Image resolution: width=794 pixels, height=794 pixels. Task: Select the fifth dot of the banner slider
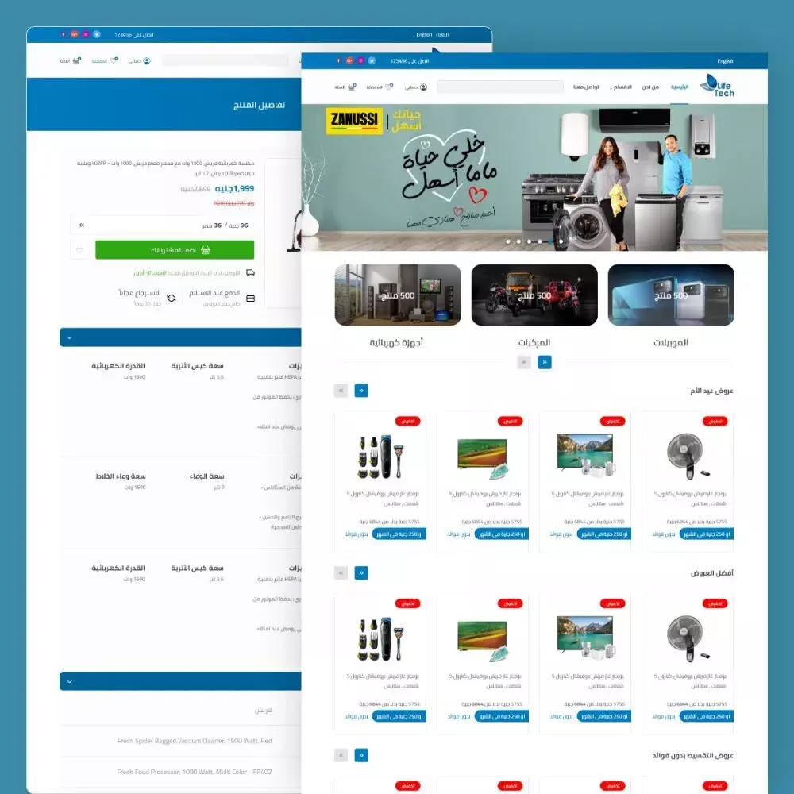550,241
